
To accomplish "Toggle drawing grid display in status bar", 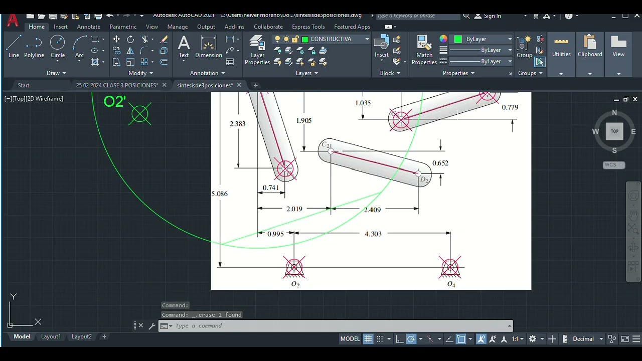I will coord(368,339).
